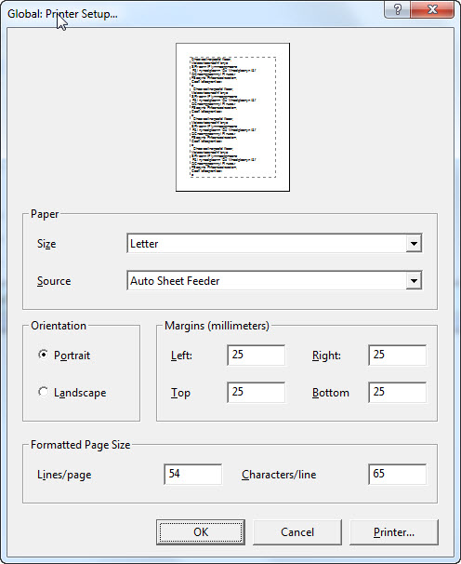Screen dimensions: 461x564
Task: Click the Lines/page input field
Action: pyautogui.click(x=192, y=474)
